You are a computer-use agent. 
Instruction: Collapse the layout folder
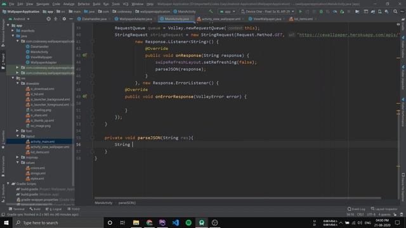tap(18, 136)
